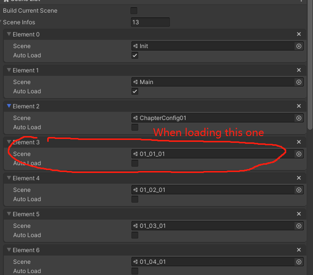Open object picker for Main scene
Image resolution: width=313 pixels, height=275 pixels.
tap(299, 82)
